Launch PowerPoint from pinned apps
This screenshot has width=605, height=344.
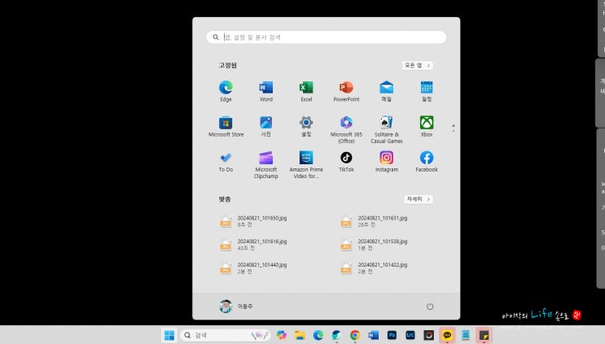click(x=346, y=91)
